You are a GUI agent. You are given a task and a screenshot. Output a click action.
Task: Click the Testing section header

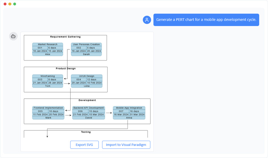[86, 132]
